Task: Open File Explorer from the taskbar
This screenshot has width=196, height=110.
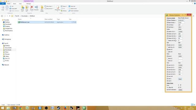Action: pyautogui.click(x=8, y=108)
